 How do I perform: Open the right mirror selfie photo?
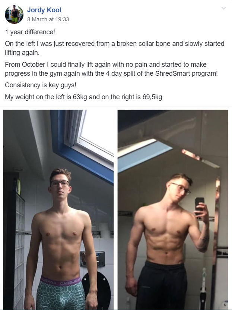coord(173,210)
